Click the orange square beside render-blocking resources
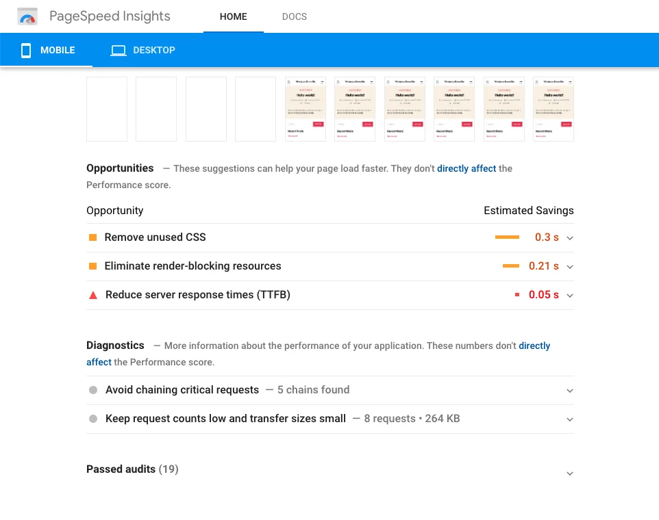The width and height of the screenshot is (659, 520). [93, 266]
